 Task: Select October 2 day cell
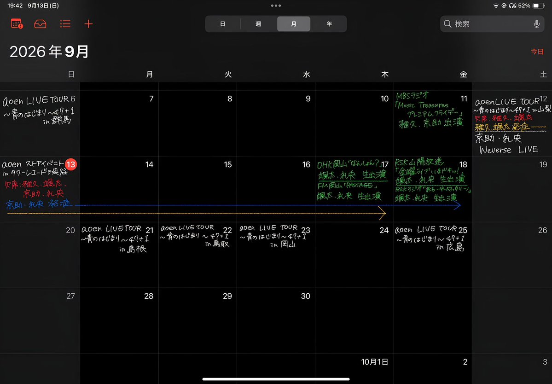(433, 369)
